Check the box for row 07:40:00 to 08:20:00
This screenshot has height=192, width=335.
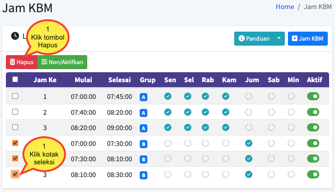coord(15,112)
